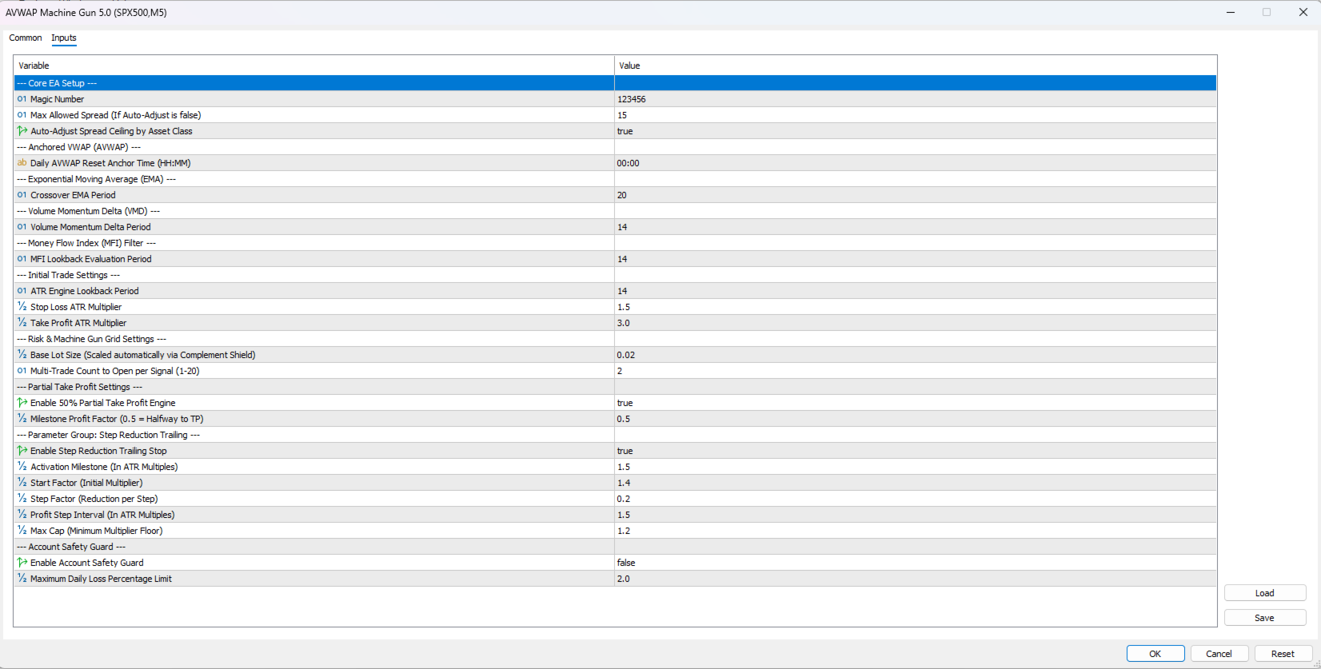Image resolution: width=1321 pixels, height=669 pixels.
Task: Click the fraction icon beside Maximum Daily Loss Percentage Limit
Action: [22, 579]
